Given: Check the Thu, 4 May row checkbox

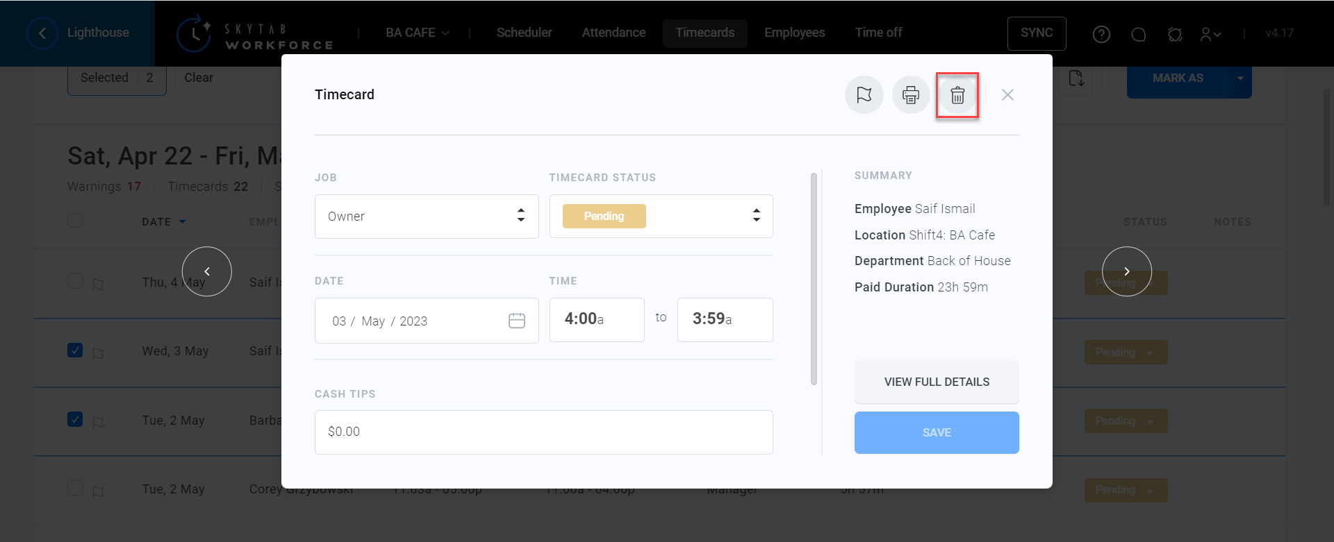Looking at the screenshot, I should (75, 281).
